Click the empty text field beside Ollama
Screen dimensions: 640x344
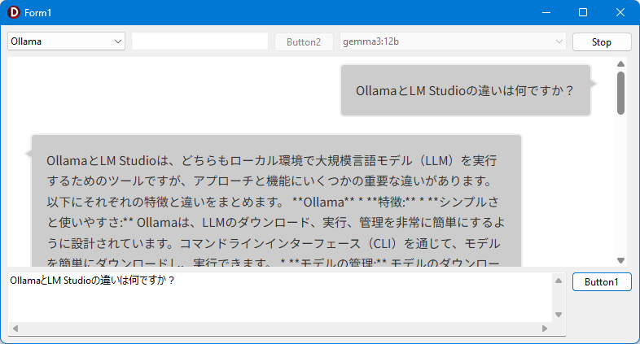200,41
